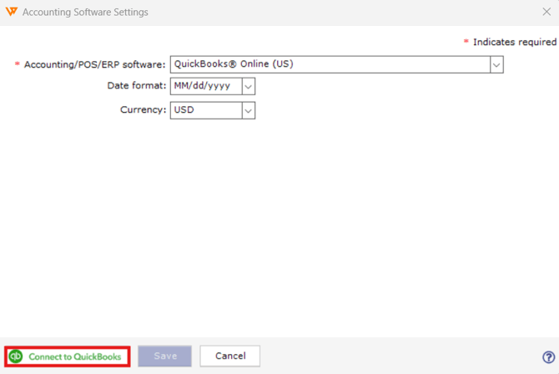559x374 pixels.
Task: Expand the Date format dropdown arrow
Action: pos(249,86)
